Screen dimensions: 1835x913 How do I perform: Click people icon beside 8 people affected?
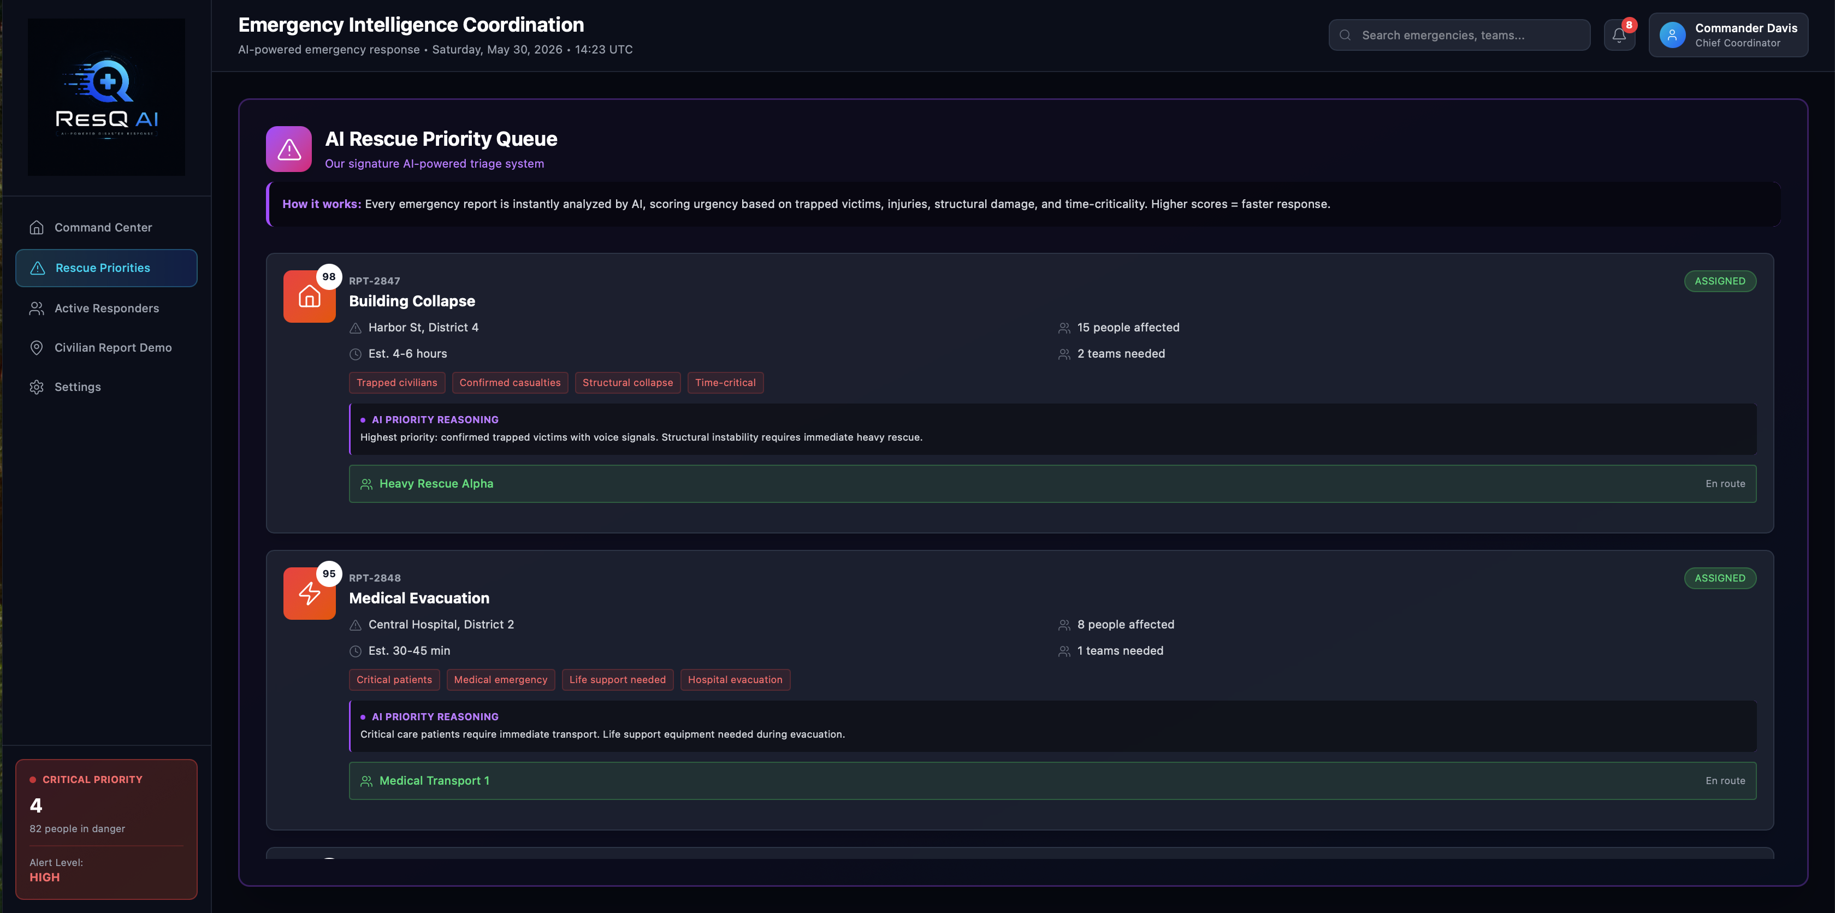coord(1064,625)
